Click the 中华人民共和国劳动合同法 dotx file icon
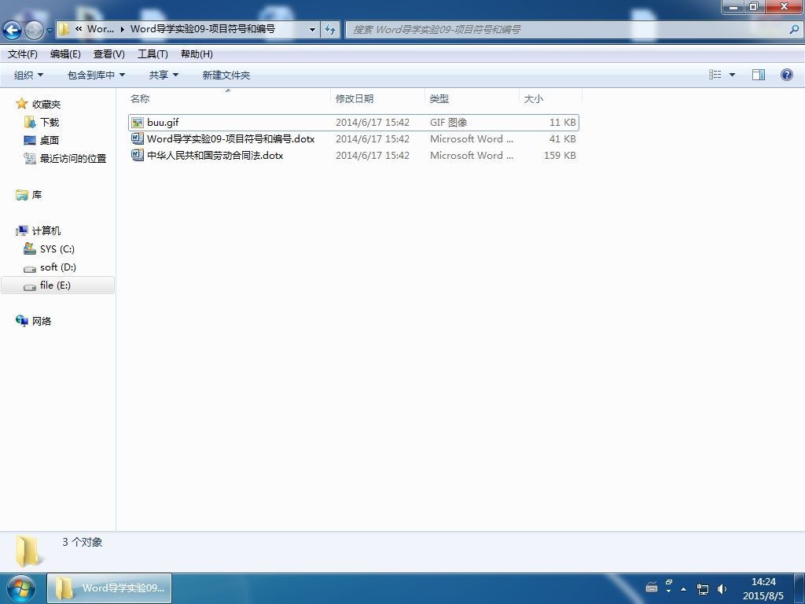This screenshot has width=805, height=604. [137, 155]
